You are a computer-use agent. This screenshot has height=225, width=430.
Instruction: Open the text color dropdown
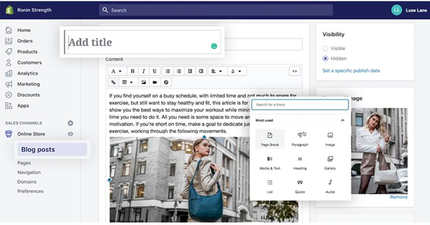click(x=236, y=71)
